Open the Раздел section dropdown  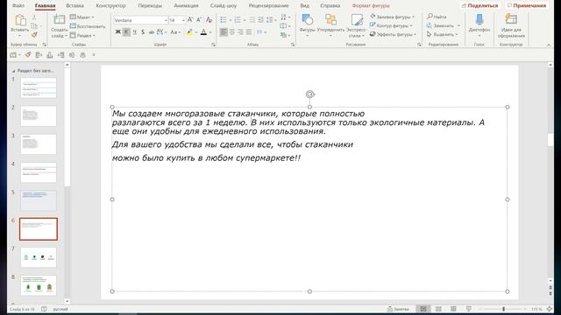click(x=82, y=35)
